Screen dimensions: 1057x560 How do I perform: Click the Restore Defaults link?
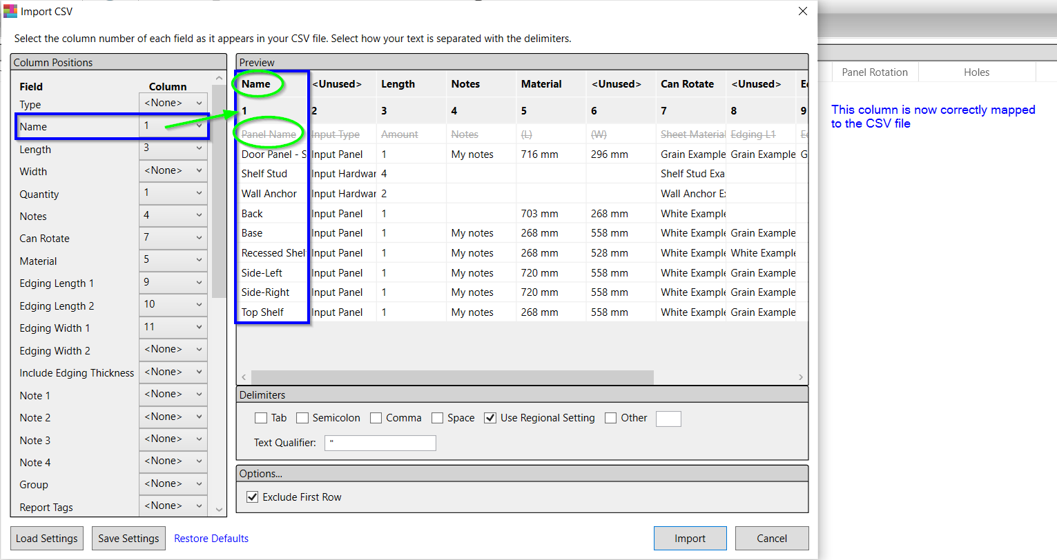(211, 539)
